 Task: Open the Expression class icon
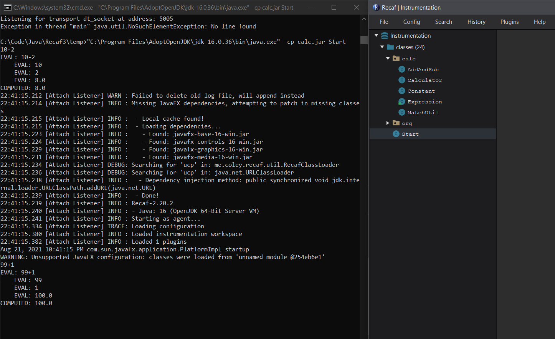click(x=401, y=101)
